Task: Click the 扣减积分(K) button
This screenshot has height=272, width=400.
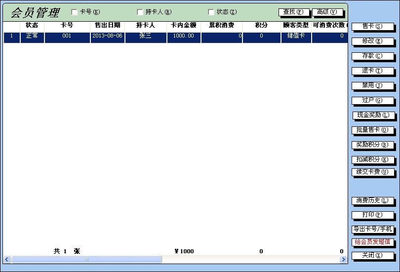Action: point(372,159)
